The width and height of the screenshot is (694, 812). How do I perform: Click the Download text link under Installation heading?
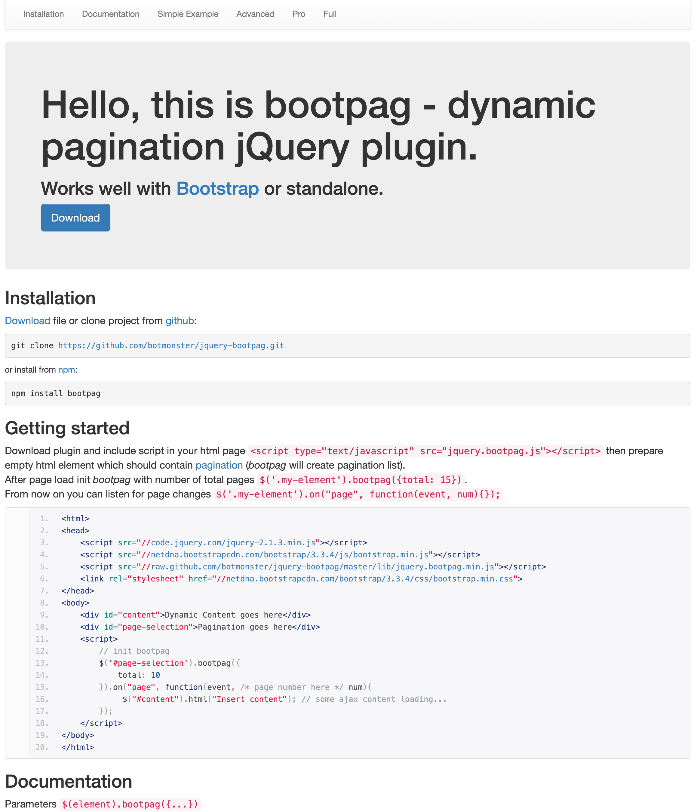[27, 321]
